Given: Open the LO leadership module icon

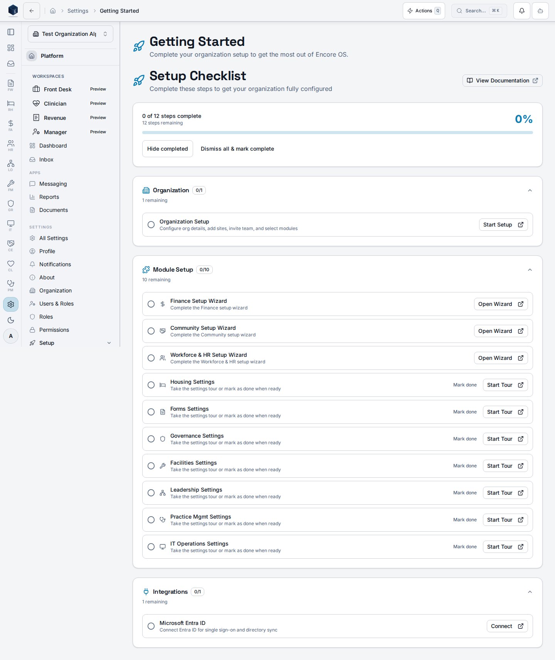Looking at the screenshot, I should 11,165.
